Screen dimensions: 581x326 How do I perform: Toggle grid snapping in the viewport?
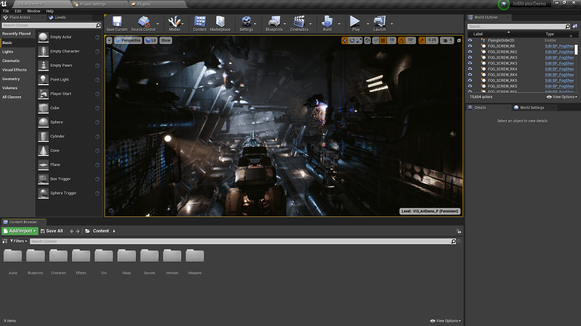(x=383, y=41)
